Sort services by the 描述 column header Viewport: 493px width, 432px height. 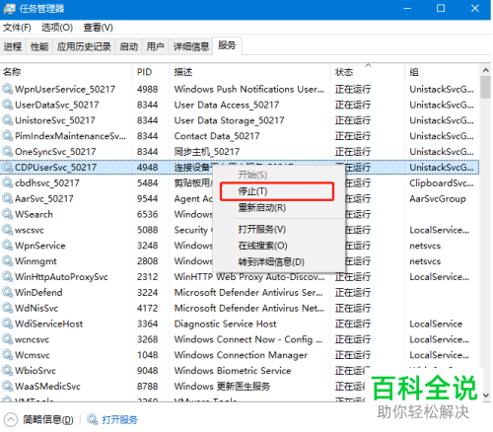click(249, 72)
